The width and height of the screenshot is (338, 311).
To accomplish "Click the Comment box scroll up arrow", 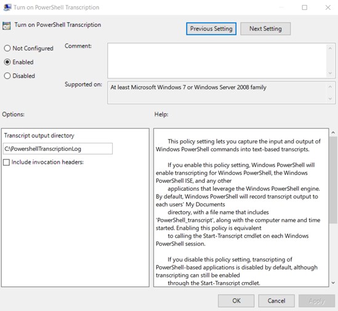I will click(x=330, y=48).
